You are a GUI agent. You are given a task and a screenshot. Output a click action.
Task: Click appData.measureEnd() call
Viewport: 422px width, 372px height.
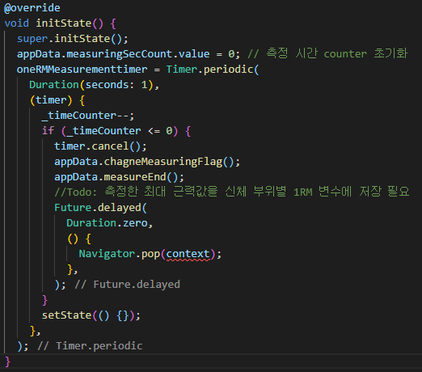pyautogui.click(x=119, y=177)
